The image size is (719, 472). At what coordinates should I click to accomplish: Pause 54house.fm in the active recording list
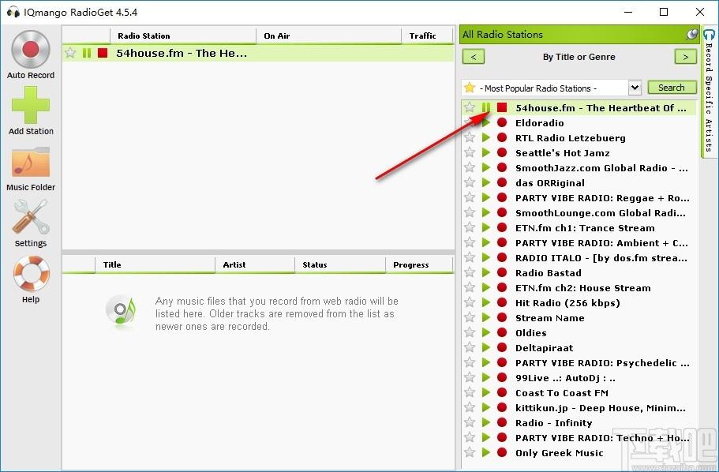pyautogui.click(x=87, y=53)
